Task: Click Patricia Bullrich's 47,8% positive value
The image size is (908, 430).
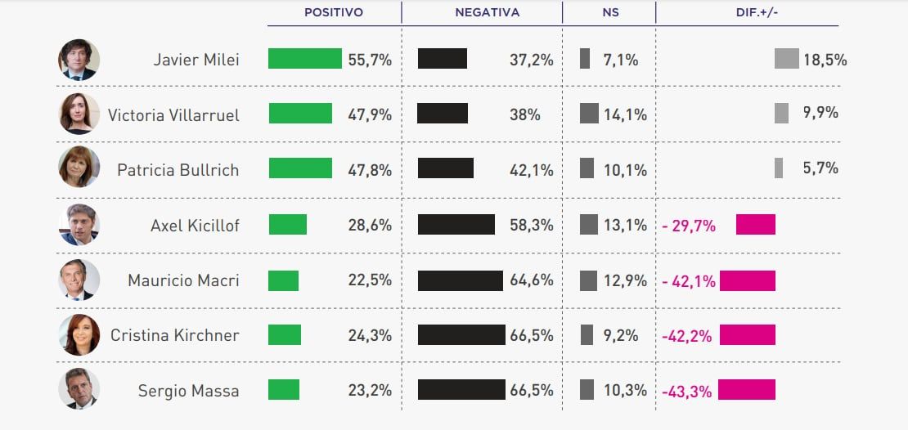Action: [370, 170]
